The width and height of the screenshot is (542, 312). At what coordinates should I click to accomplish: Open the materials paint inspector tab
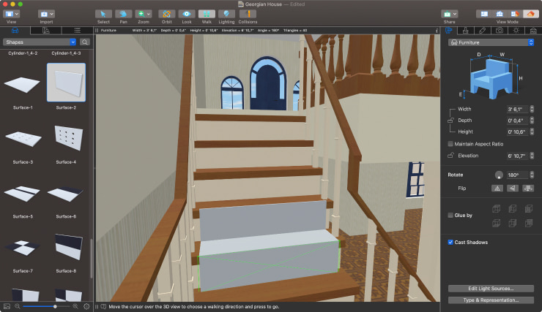coord(483,31)
